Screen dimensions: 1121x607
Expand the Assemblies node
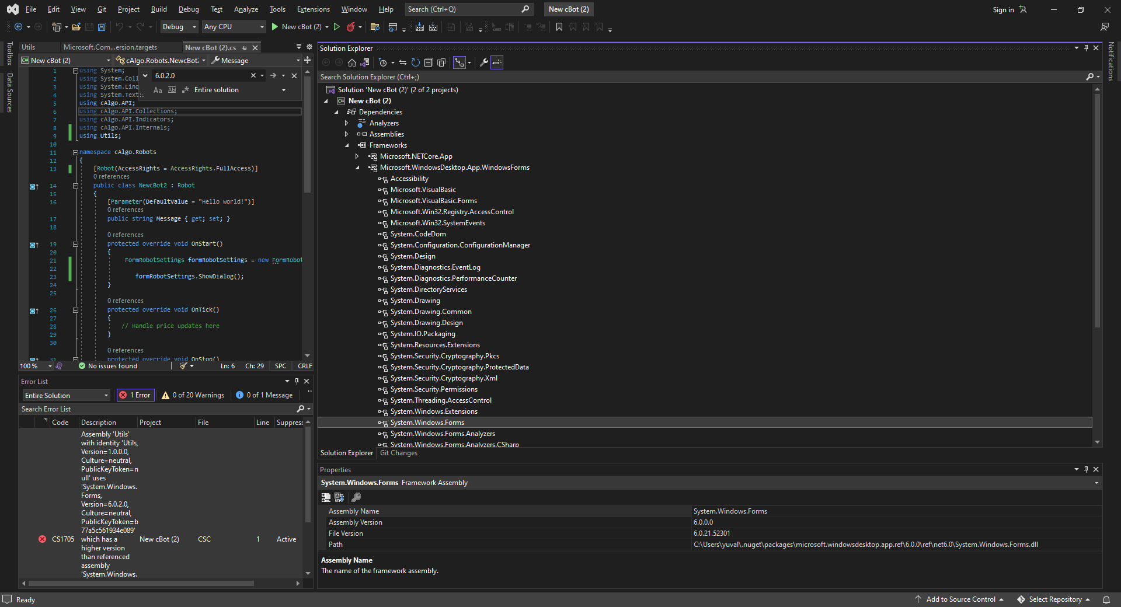click(346, 134)
